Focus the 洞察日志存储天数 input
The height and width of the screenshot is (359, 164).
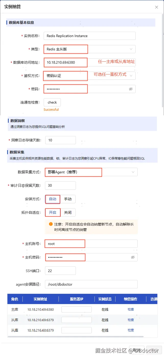point(60,140)
